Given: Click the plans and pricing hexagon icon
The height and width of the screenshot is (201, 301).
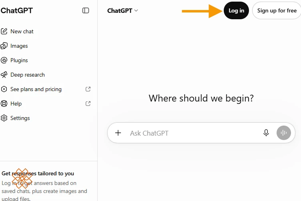Looking at the screenshot, I should [x=4, y=89].
